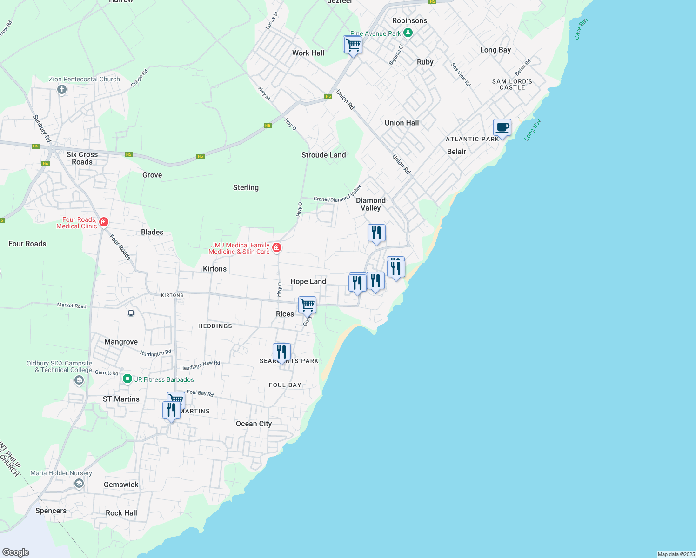Click the Cave Bay water label
696x558 pixels.
(581, 29)
